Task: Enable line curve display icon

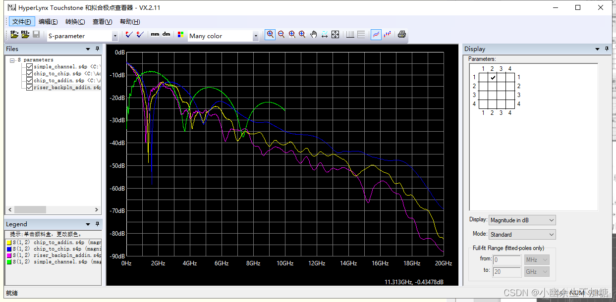Action: coord(376,35)
